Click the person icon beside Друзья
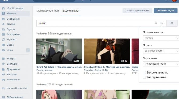 click(x=3, y=24)
